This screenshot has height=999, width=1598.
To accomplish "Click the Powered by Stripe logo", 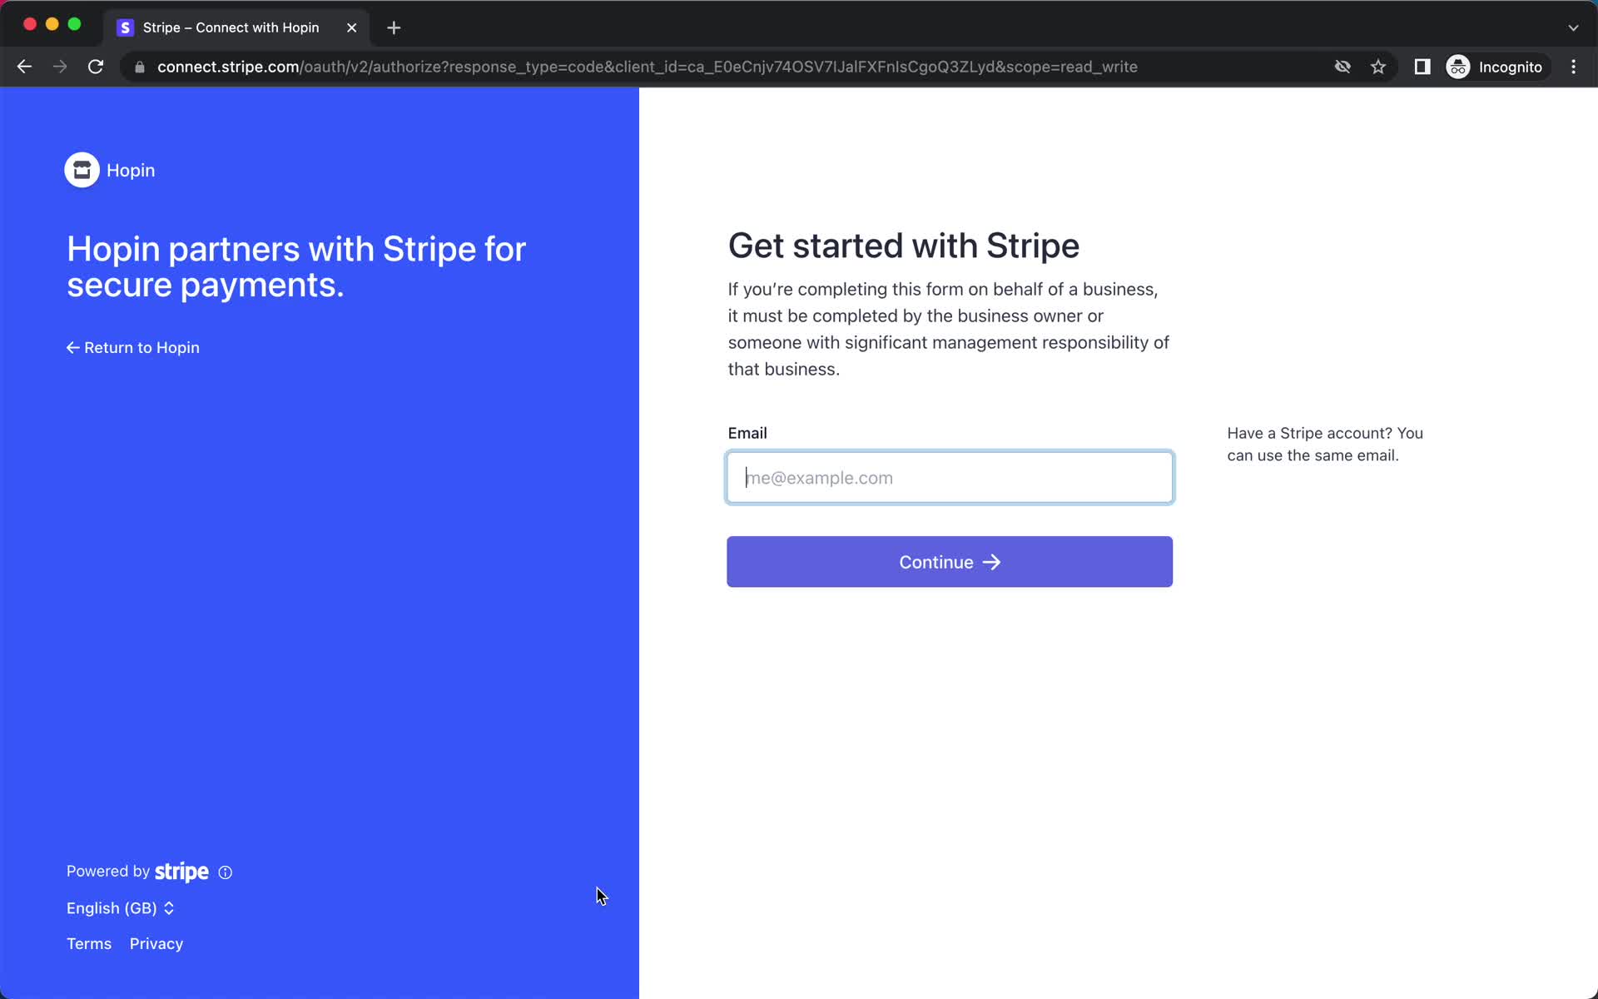I will (181, 872).
